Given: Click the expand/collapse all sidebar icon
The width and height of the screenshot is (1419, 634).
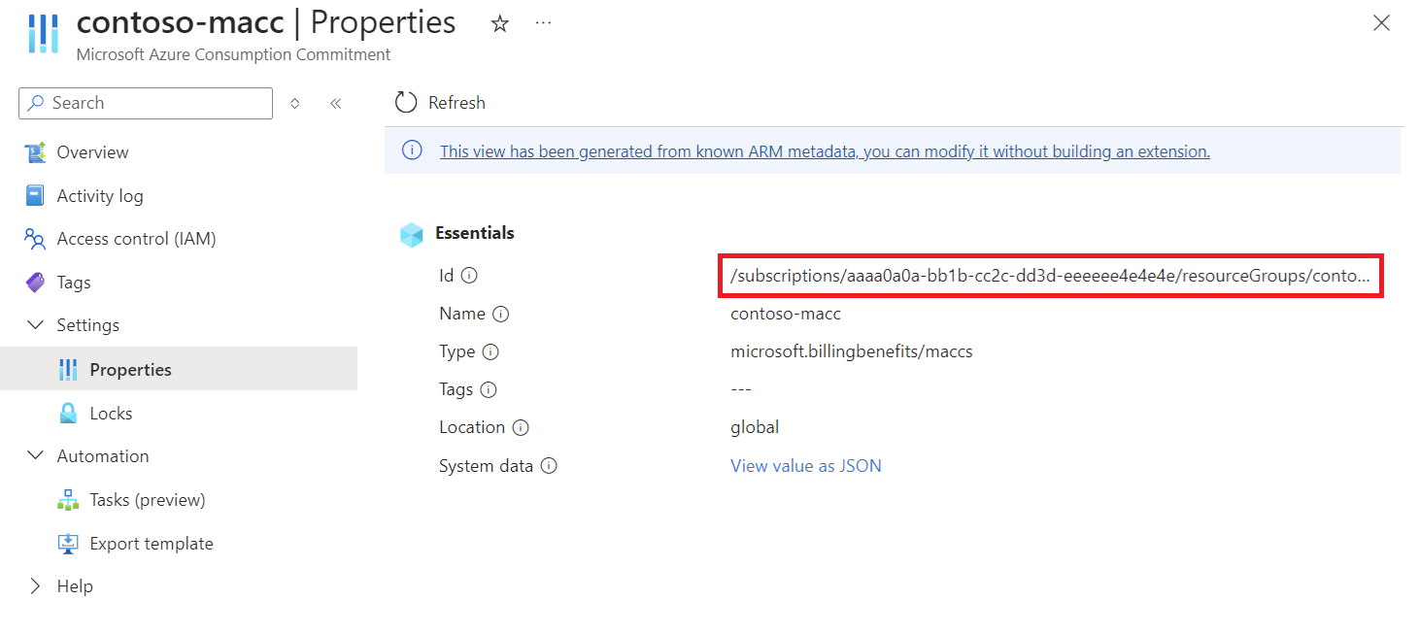Looking at the screenshot, I should click(295, 103).
